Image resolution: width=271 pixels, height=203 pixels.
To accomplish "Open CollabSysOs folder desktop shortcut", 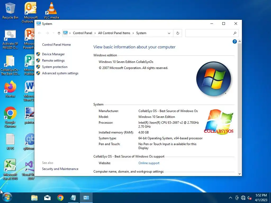I will [10, 66].
